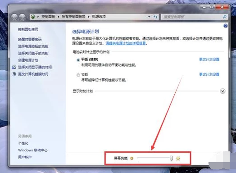Viewport: 236px width, 173px height.
Task: Click the 显示附加计划 label text
Action: tap(82, 91)
